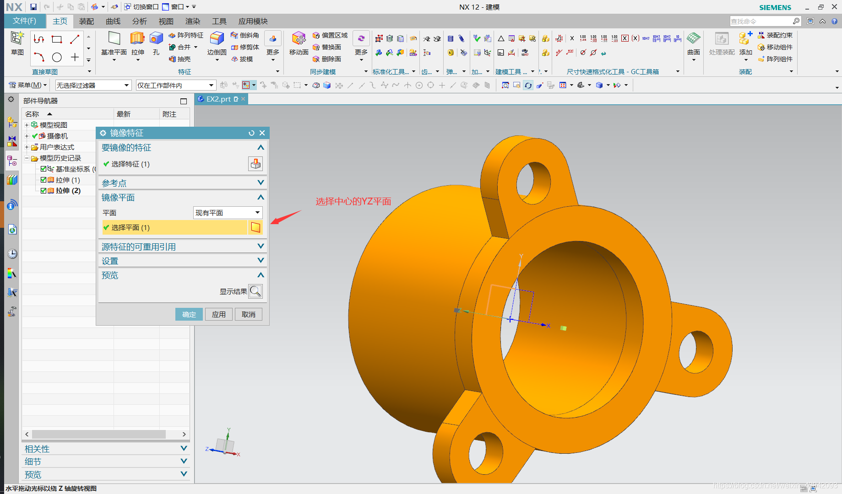
Task: Switch to the 曲线 ribbon tab
Action: point(113,21)
